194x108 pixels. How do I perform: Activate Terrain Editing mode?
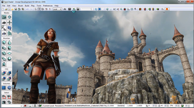(x=4, y=23)
